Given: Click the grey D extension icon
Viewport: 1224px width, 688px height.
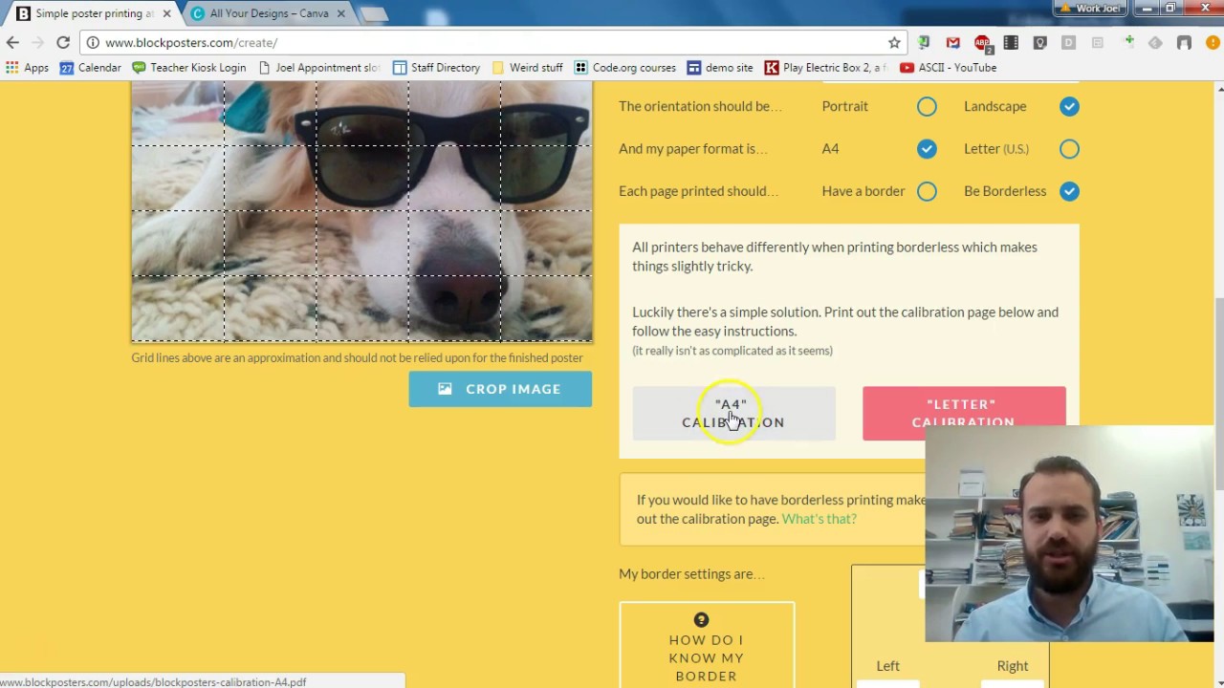Looking at the screenshot, I should pos(1069,42).
